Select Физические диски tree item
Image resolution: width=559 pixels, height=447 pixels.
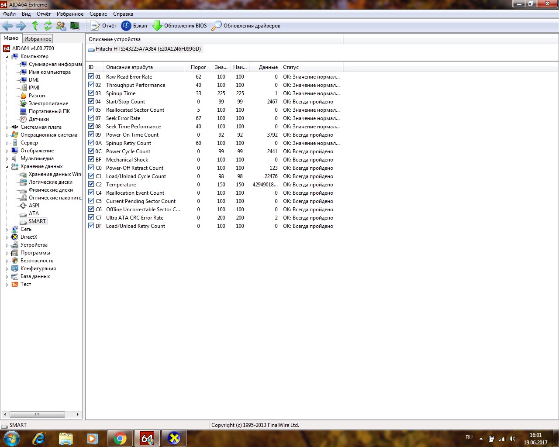coord(47,190)
